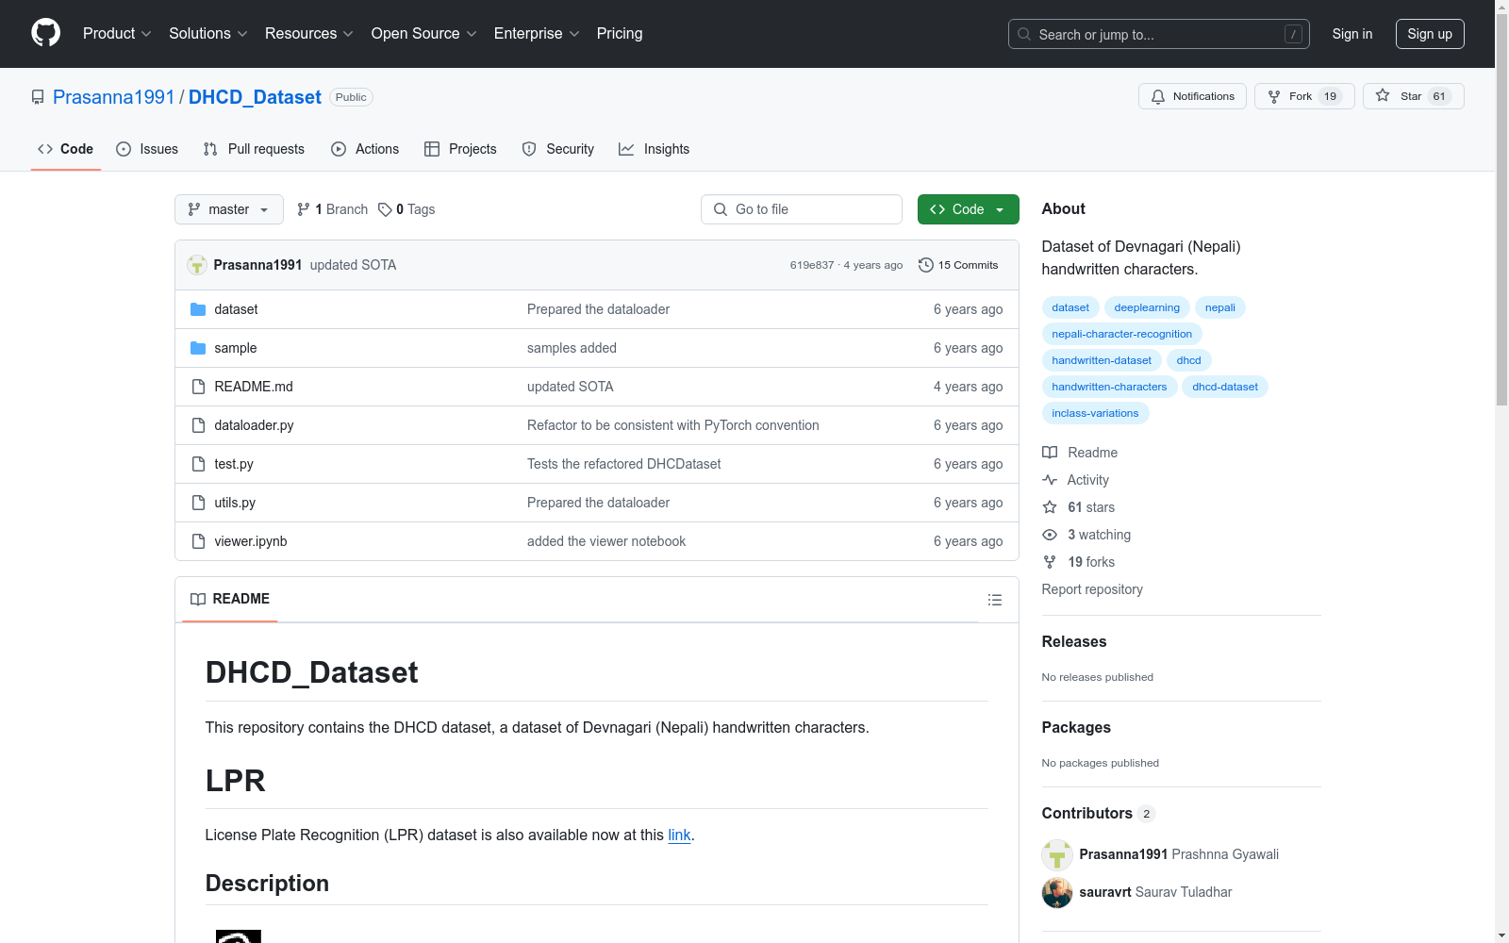1509x943 pixels.
Task: Click the dataset folder icon
Action: (x=198, y=309)
